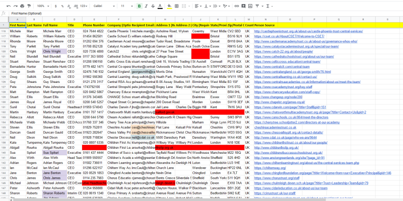This screenshot has height=201, width=403.
Task: Click the Michele Marr full name cell
Action: [x=55, y=31]
